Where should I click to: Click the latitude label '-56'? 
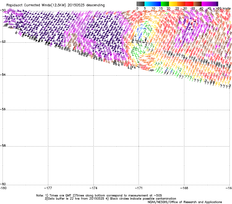3,109
